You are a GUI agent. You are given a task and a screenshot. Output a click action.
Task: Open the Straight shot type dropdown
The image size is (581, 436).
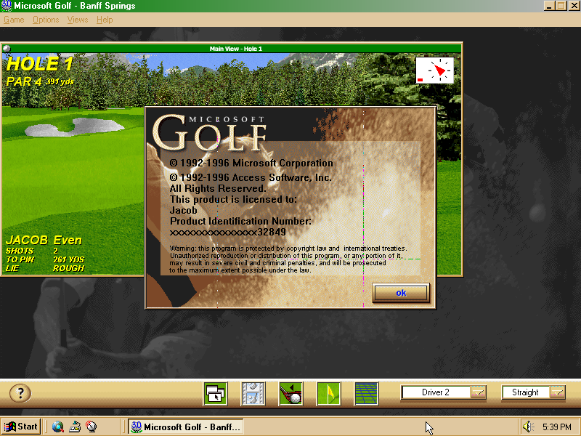557,392
